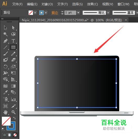The width and height of the screenshot is (138, 139).
Task: Select the Artboard tool
Action: coord(5,106)
